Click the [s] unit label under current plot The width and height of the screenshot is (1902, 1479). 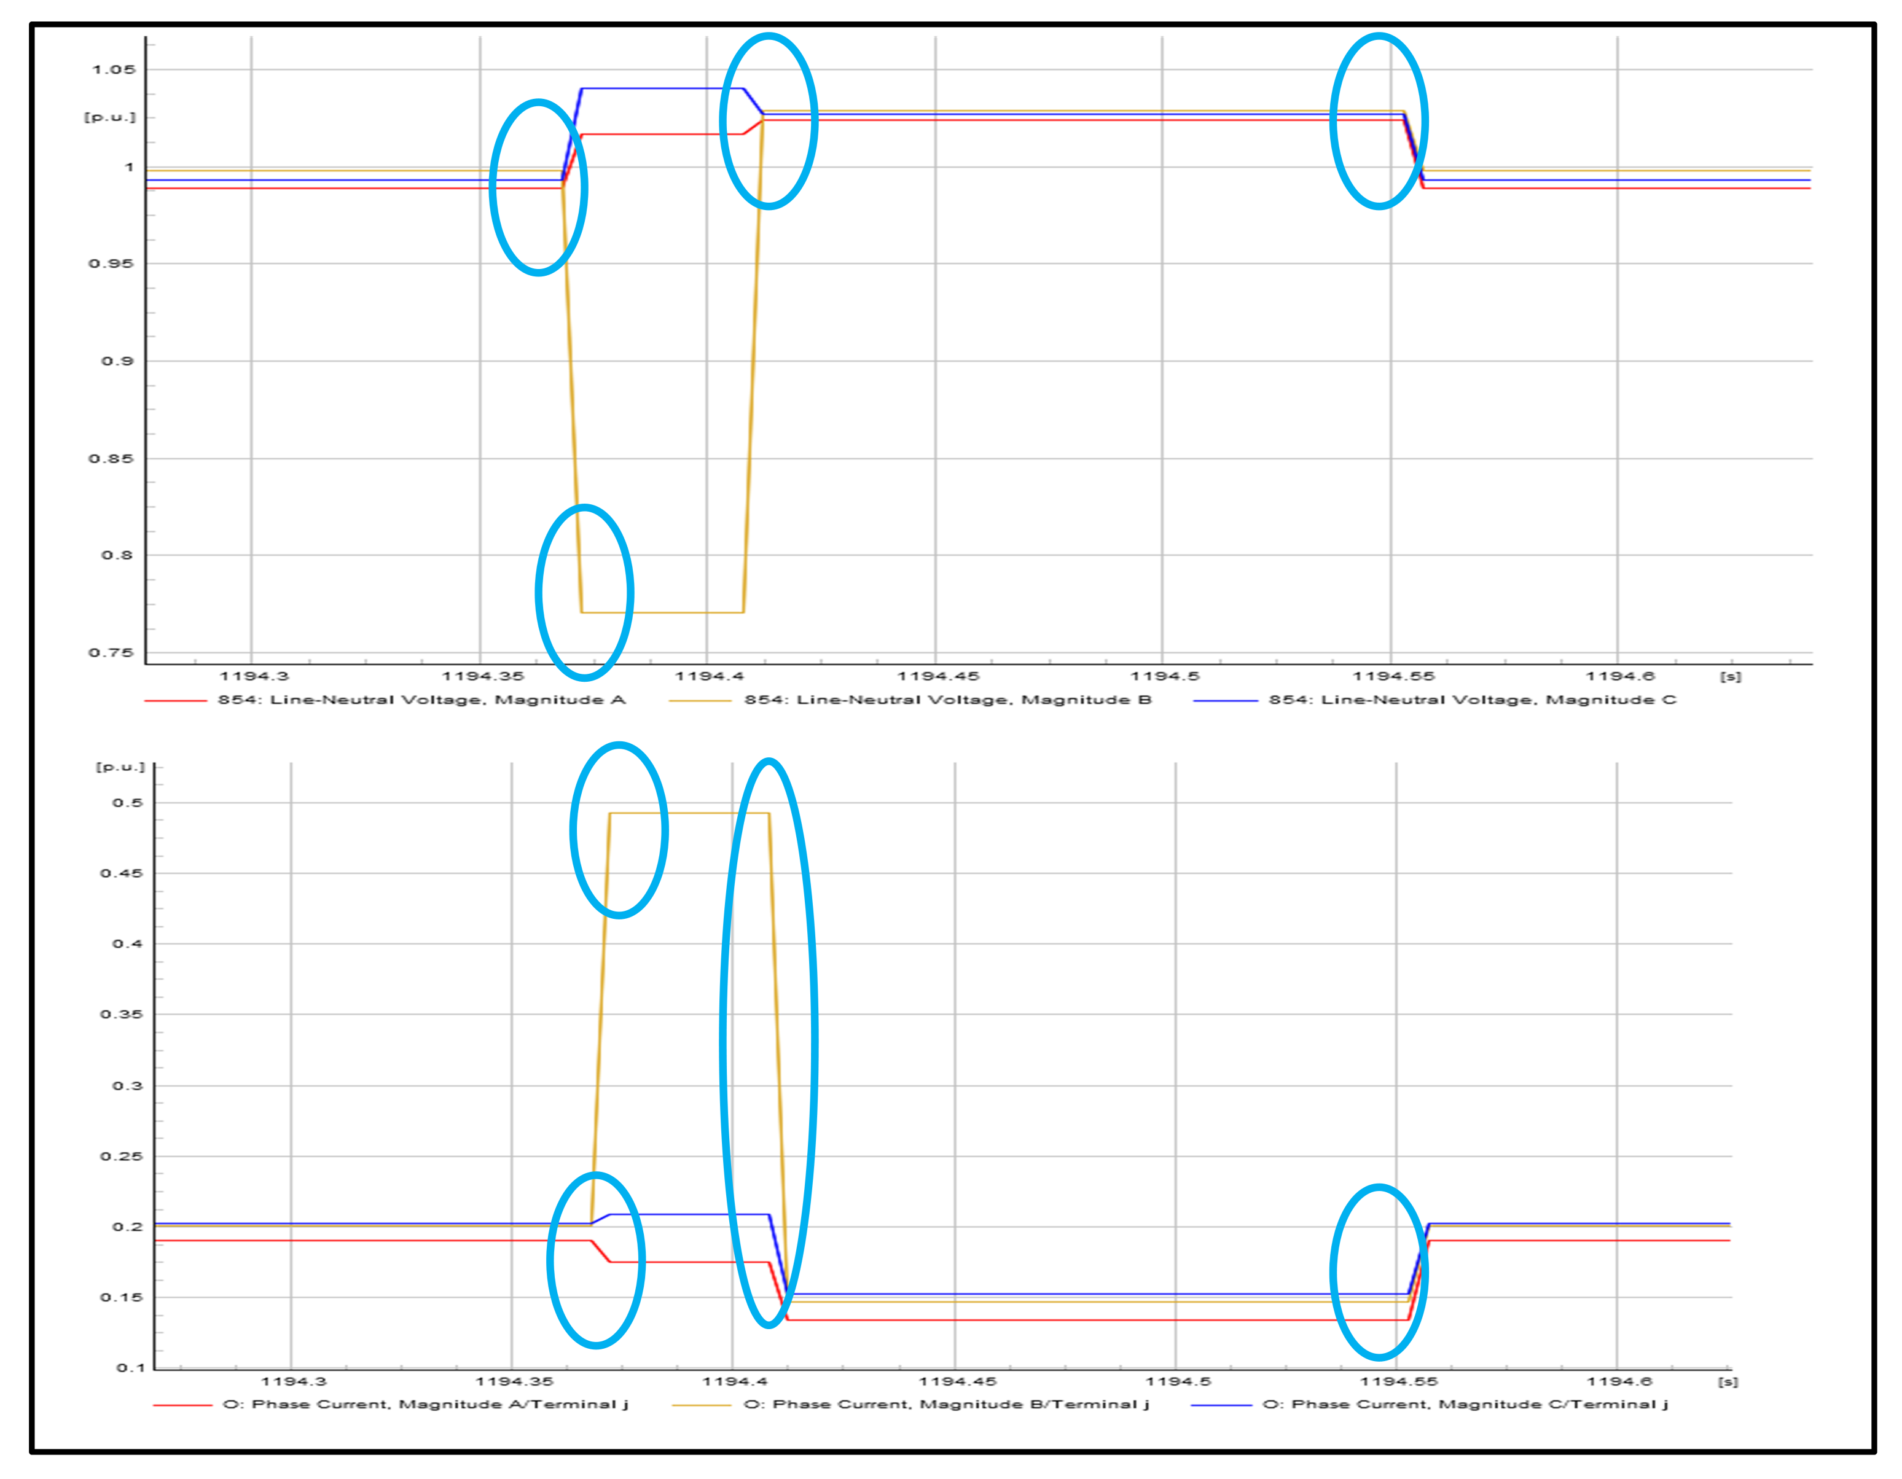1728,1381
